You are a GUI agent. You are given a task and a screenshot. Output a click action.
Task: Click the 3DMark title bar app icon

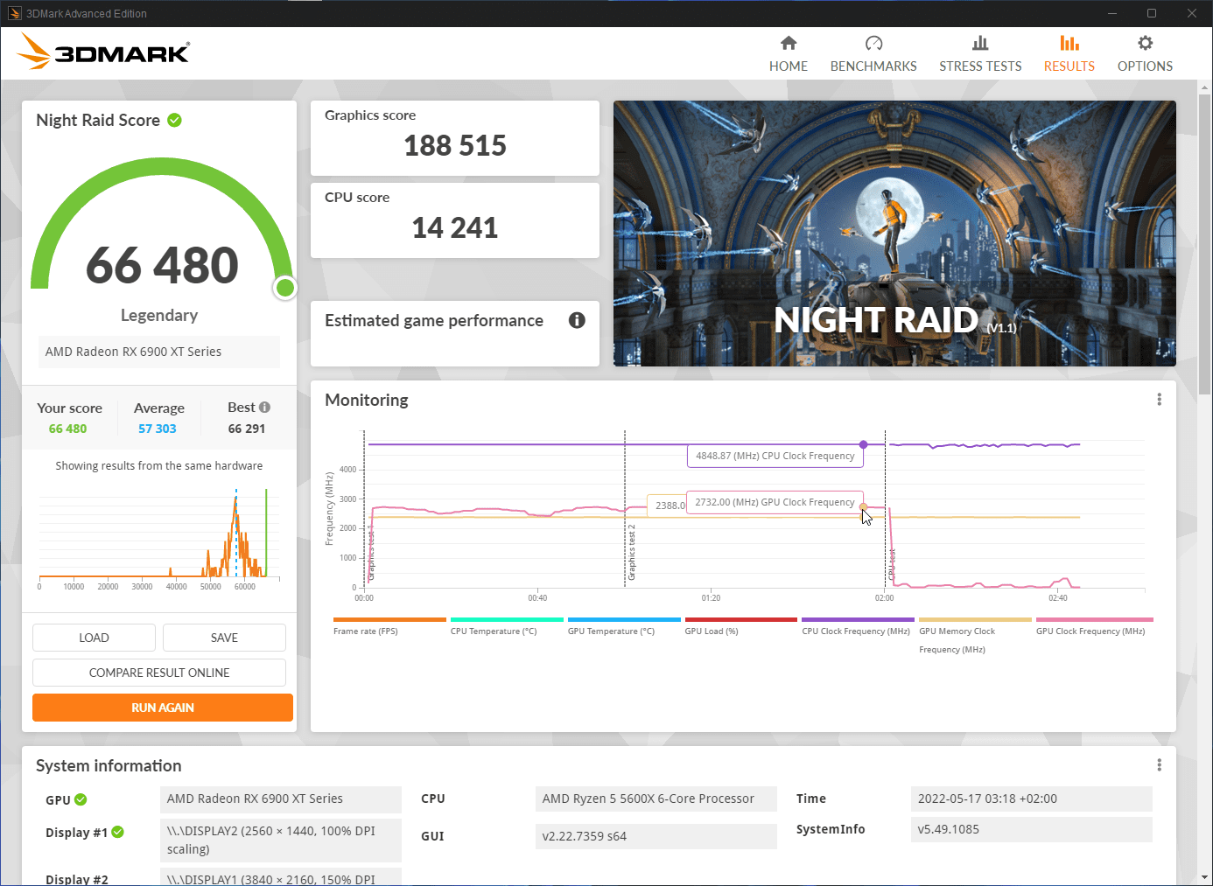(15, 13)
